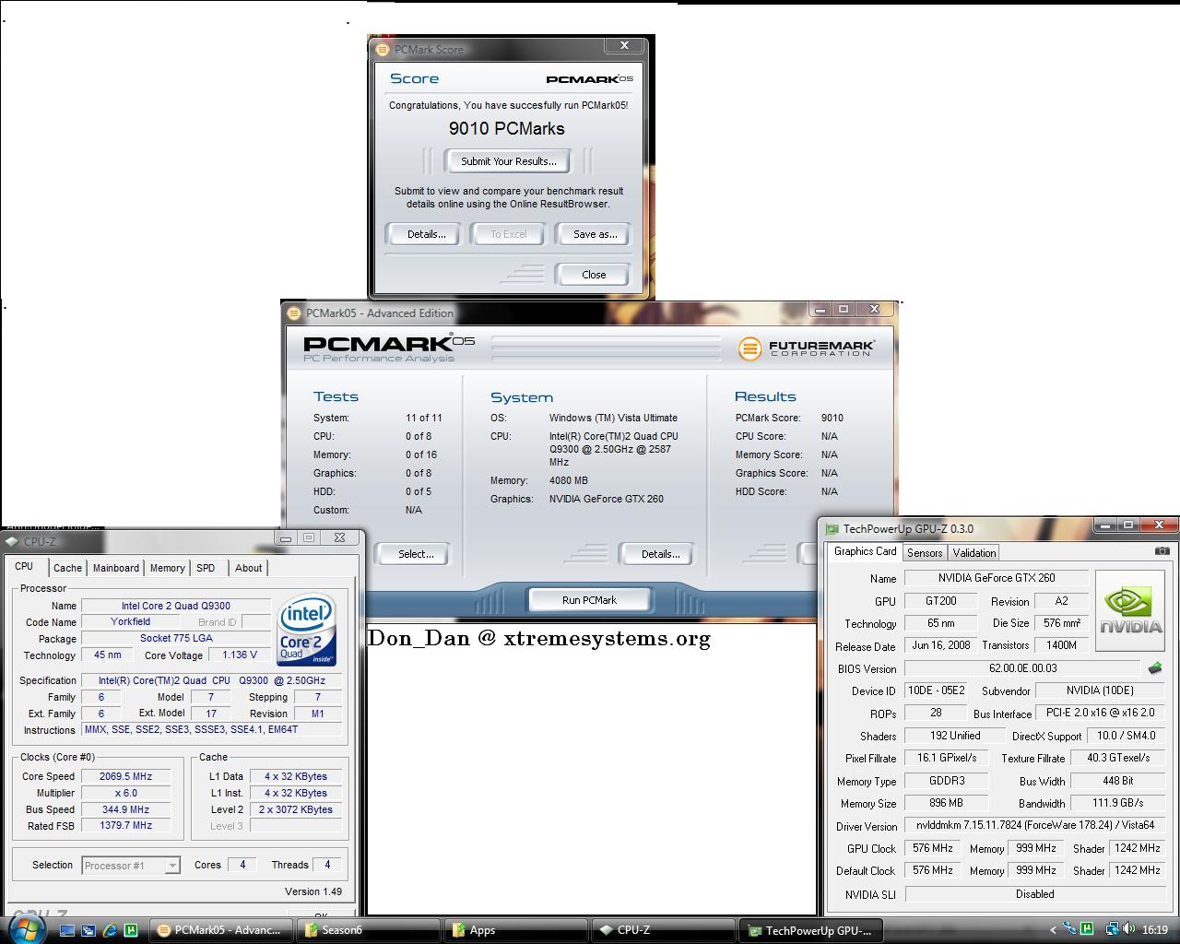Click the To Excel button

point(509,234)
